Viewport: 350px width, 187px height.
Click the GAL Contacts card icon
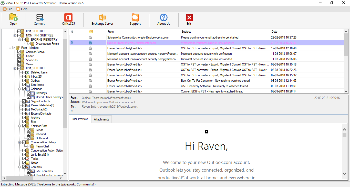pyautogui.click(x=33, y=171)
